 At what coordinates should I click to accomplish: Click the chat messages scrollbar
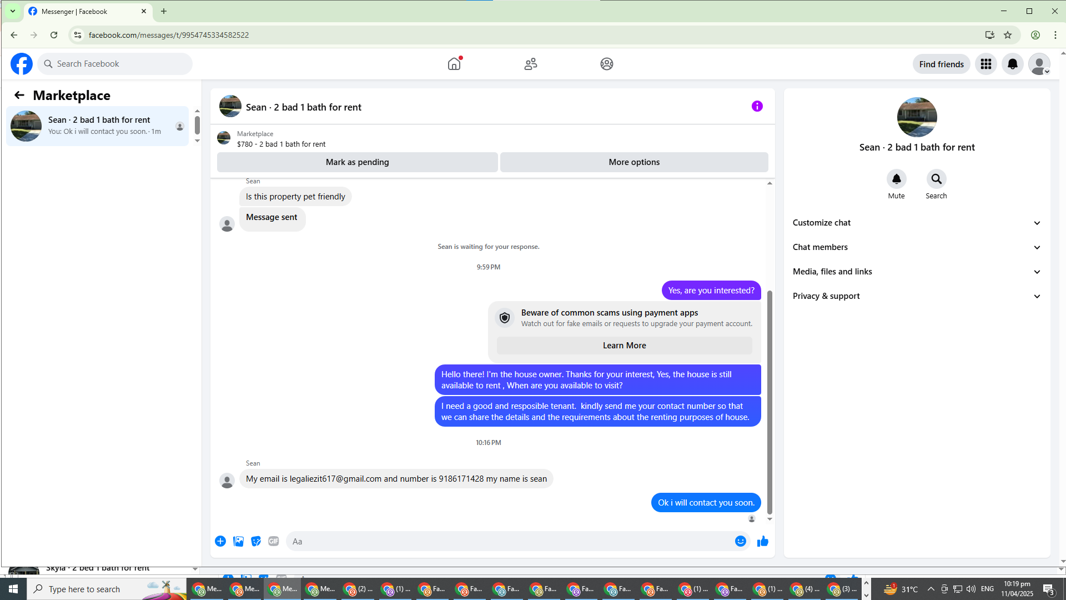770,402
